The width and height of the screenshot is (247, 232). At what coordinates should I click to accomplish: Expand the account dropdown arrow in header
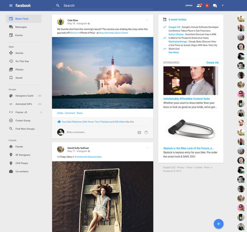[x=223, y=5]
